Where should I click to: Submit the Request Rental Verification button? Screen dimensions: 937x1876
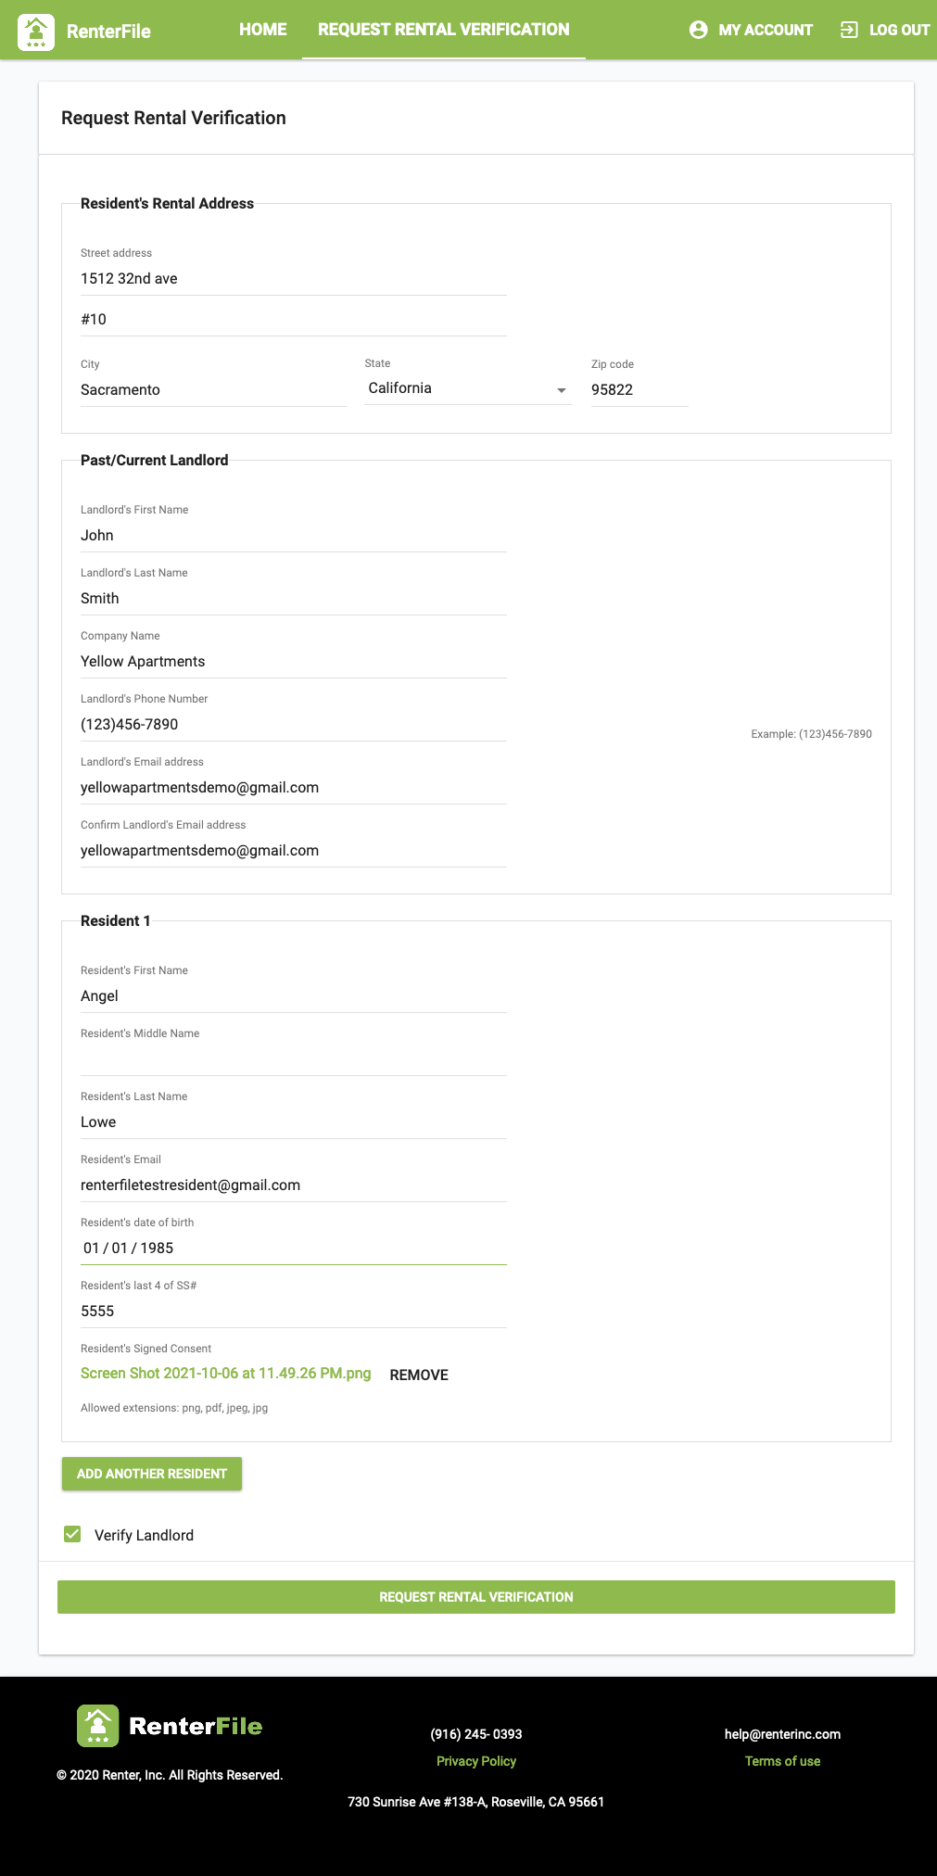[475, 1597]
